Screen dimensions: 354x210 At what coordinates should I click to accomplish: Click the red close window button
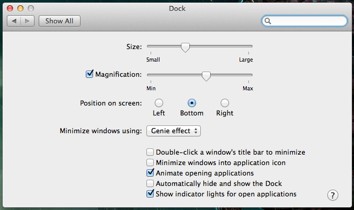click(10, 8)
